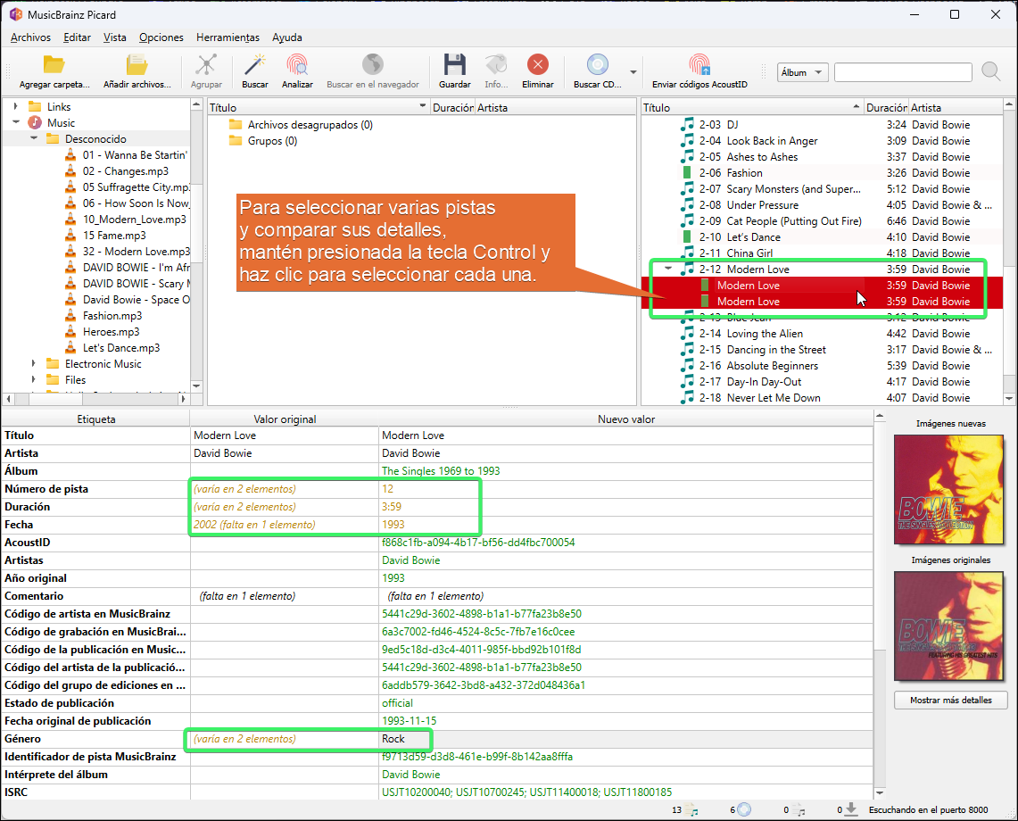Sort album pane by Artista header
This screenshot has width=1018, height=821.
955,108
